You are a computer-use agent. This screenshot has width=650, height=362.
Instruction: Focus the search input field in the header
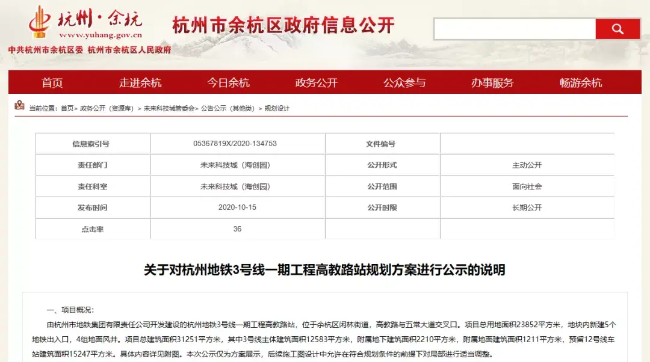pyautogui.click(x=515, y=29)
